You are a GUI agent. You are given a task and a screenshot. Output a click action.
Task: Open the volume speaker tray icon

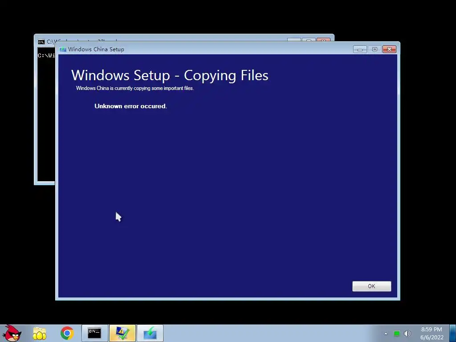407,334
